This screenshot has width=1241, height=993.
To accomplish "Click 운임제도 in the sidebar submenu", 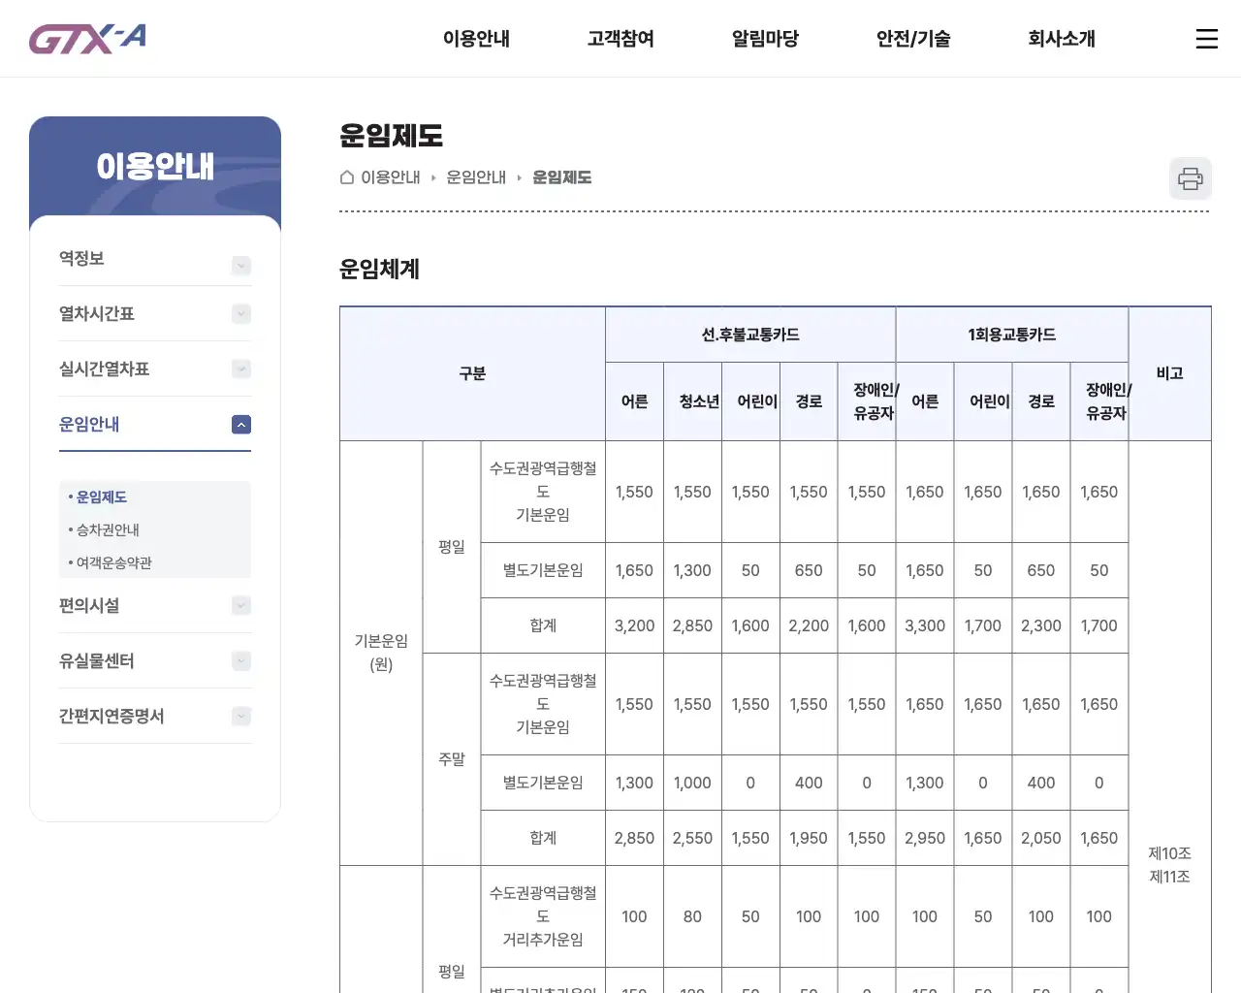I will (101, 496).
